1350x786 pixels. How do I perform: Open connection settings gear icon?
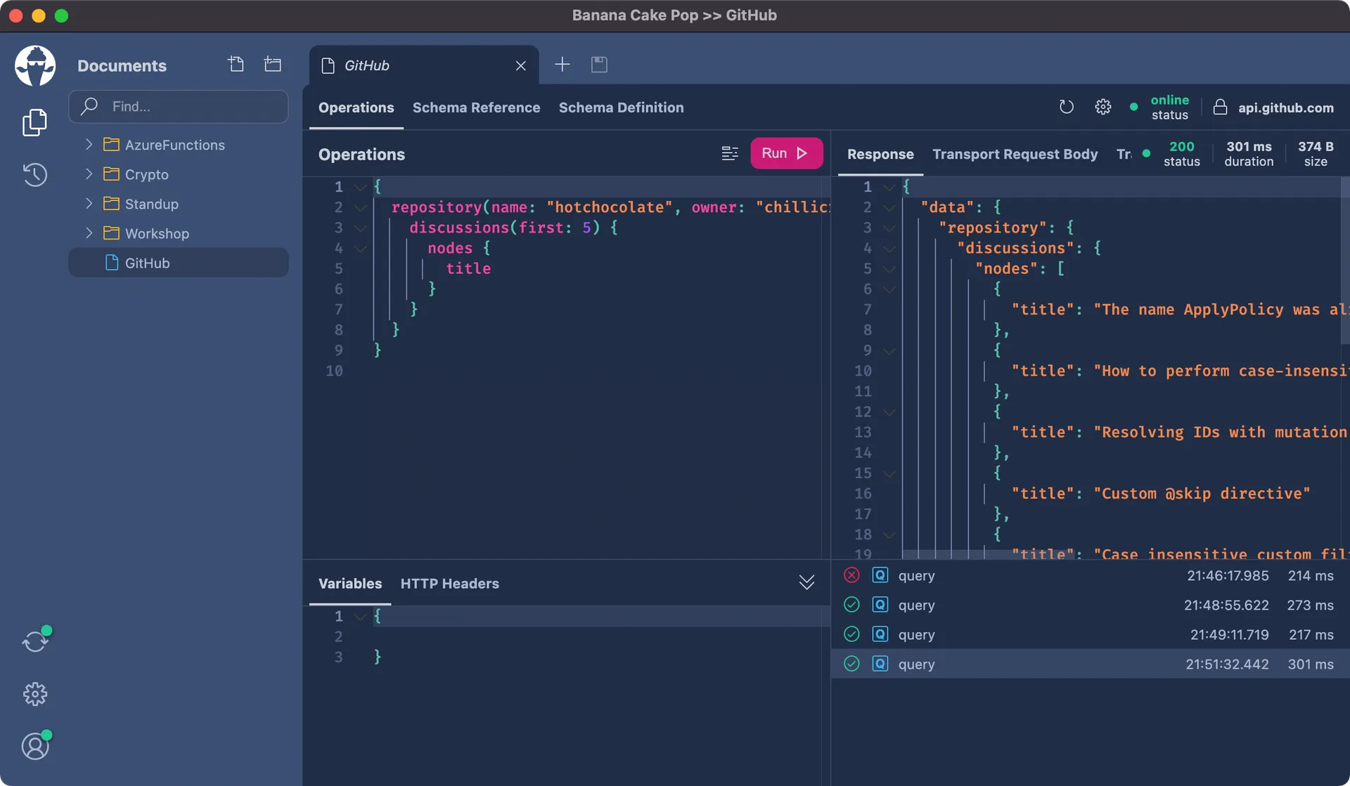click(1103, 107)
